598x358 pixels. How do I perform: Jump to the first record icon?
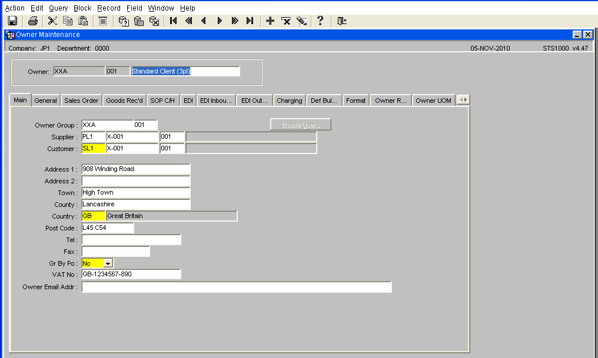click(x=174, y=21)
